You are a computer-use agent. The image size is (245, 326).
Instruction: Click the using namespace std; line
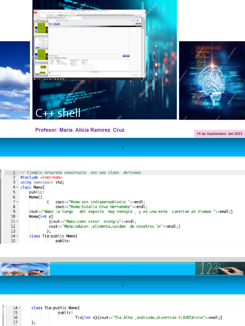(42, 182)
